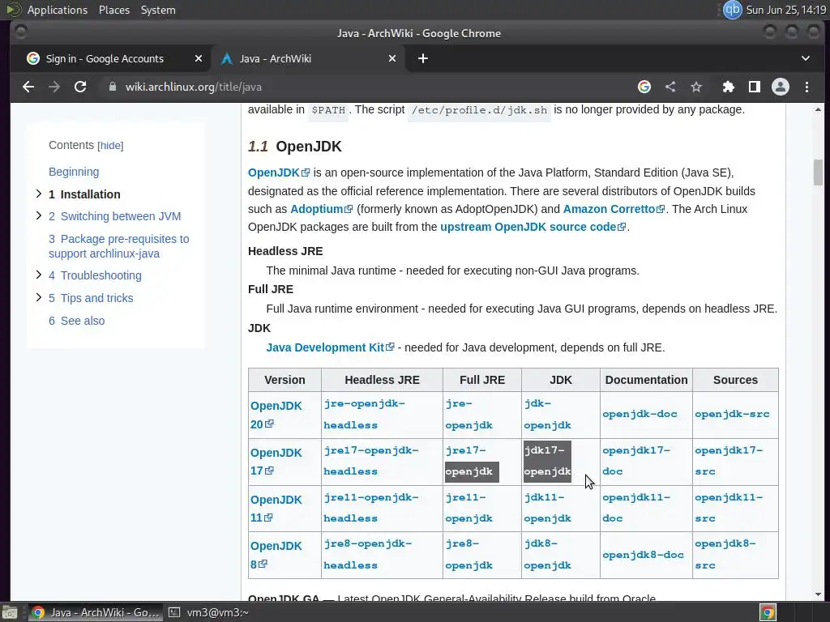Close the Java - ArchWiki tab

coord(392,58)
